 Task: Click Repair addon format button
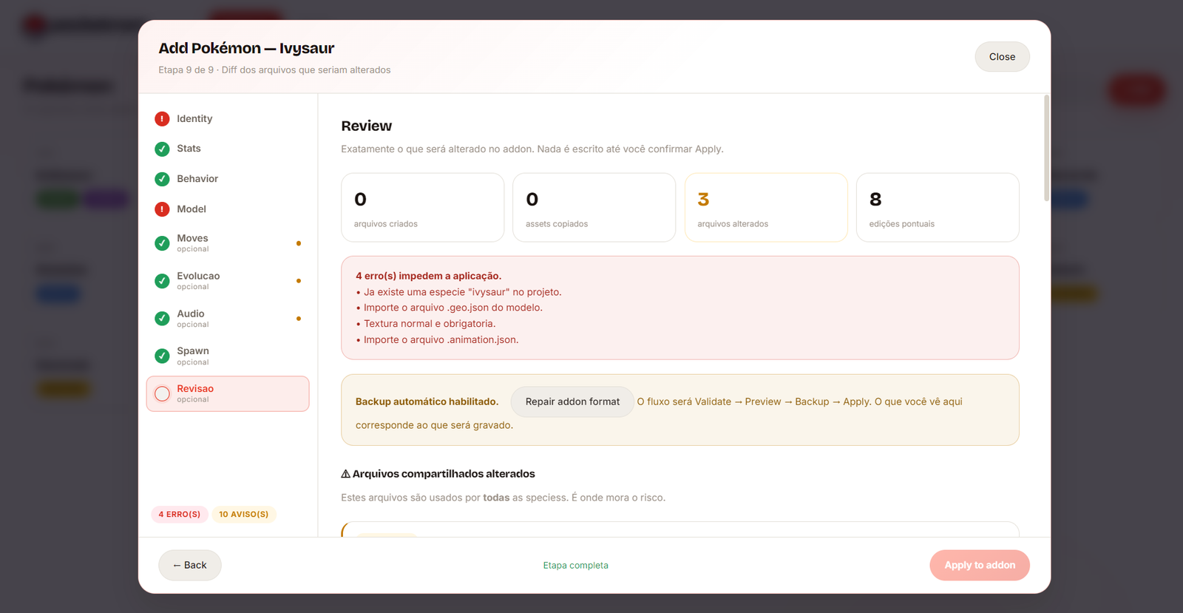[x=572, y=402]
